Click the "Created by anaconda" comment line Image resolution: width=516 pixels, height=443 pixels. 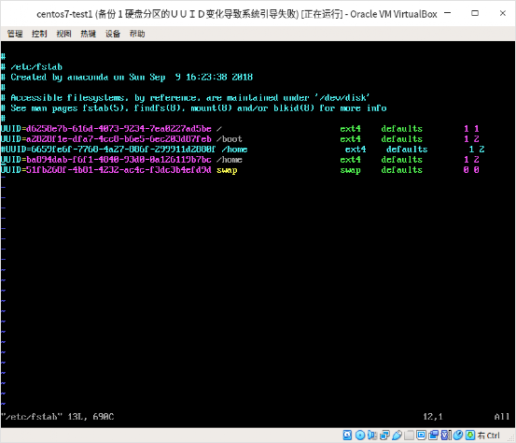[127, 78]
